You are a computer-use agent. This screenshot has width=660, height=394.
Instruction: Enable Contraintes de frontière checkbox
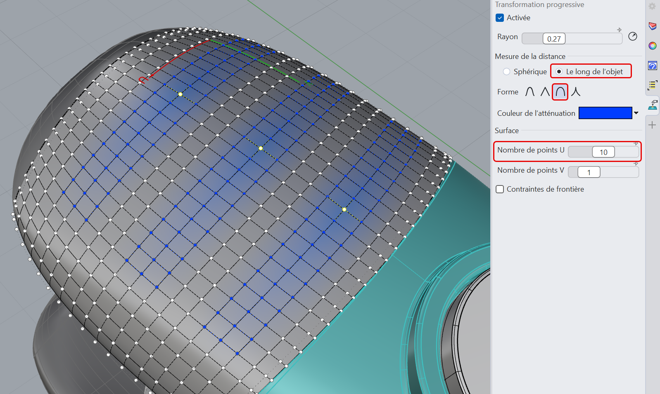500,189
